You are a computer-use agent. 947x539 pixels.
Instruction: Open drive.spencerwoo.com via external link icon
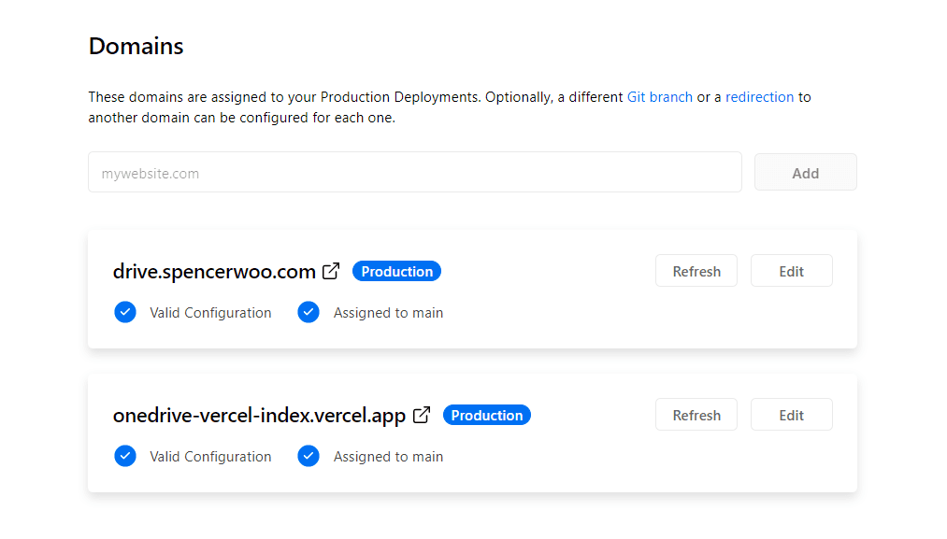[331, 270]
